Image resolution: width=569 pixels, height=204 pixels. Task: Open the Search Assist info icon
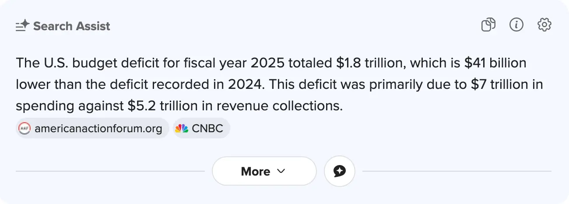(x=516, y=25)
